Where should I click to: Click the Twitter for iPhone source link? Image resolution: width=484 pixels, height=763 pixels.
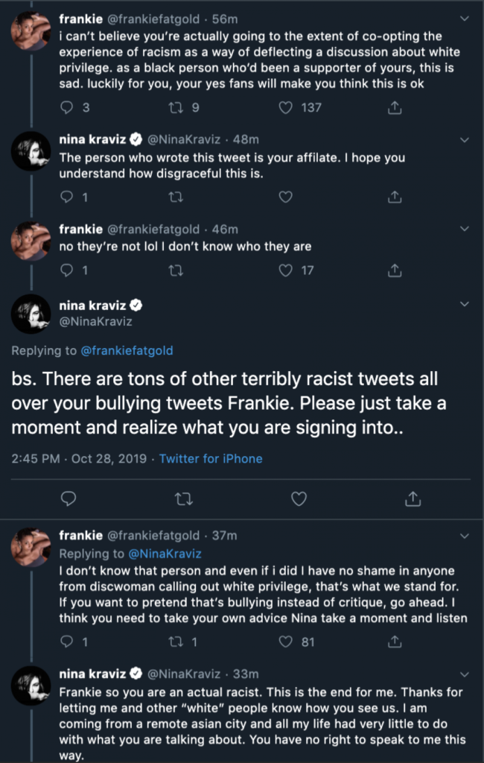[211, 458]
